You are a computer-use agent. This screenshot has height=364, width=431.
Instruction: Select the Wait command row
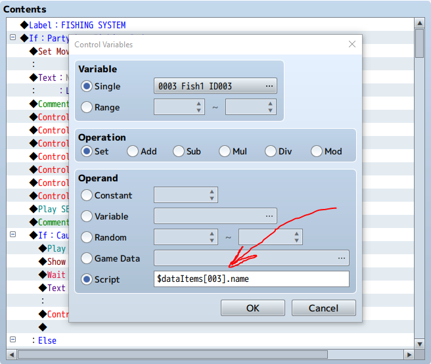coord(37,275)
